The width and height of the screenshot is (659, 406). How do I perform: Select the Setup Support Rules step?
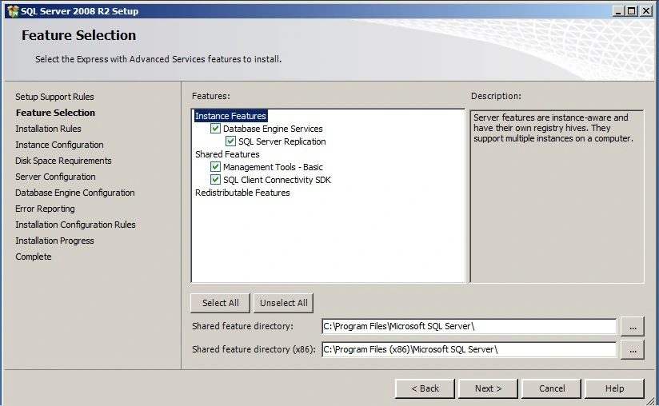point(54,97)
